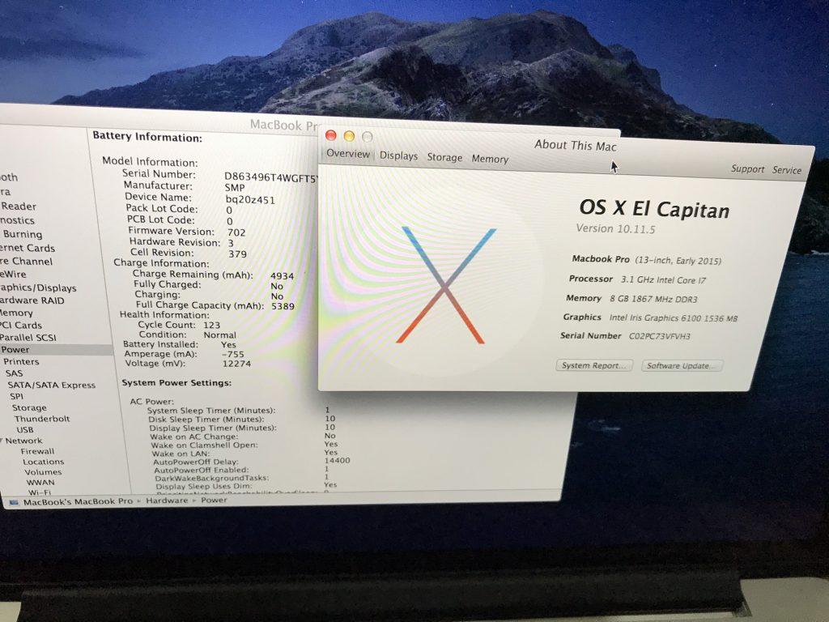This screenshot has height=622, width=829.
Task: Select WWAN under Network
Action: [x=40, y=482]
